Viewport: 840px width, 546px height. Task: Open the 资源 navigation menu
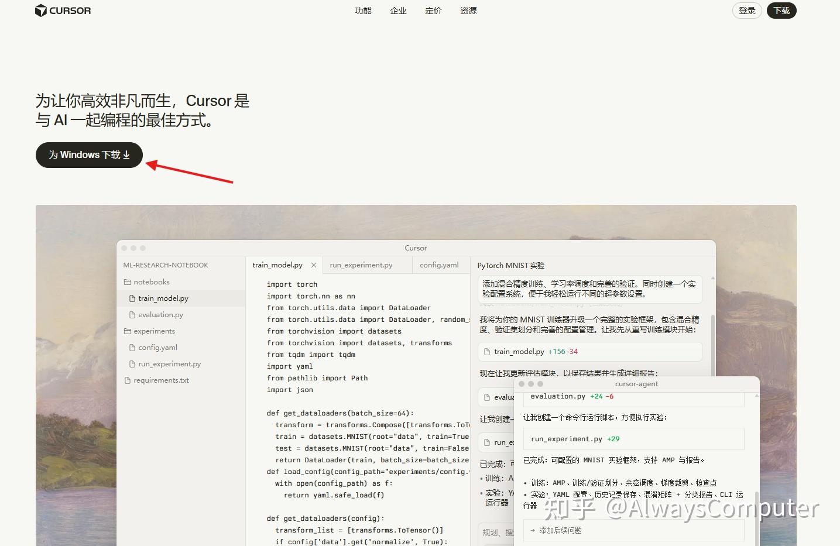point(468,11)
